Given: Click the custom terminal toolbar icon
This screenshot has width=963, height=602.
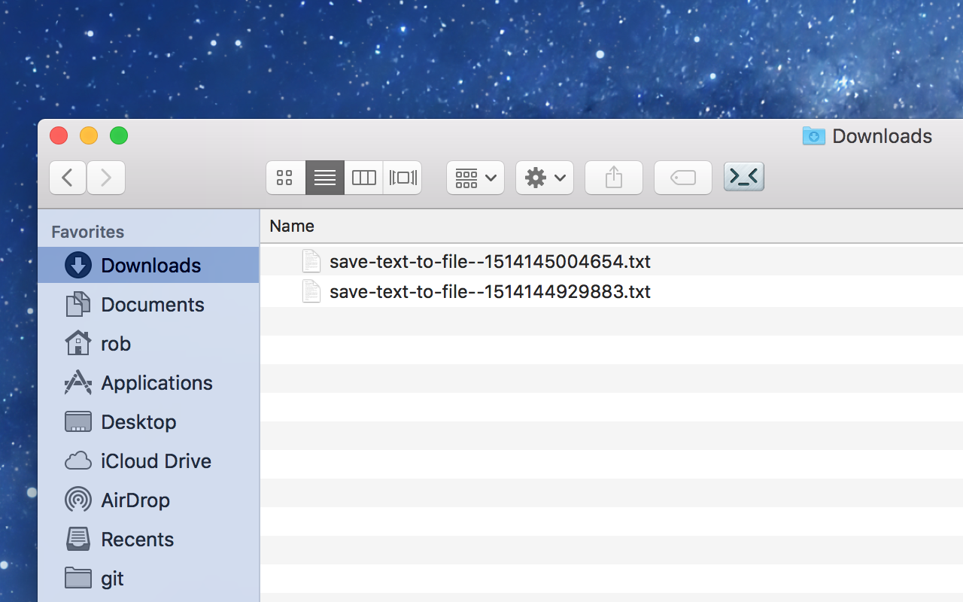Looking at the screenshot, I should pyautogui.click(x=743, y=177).
